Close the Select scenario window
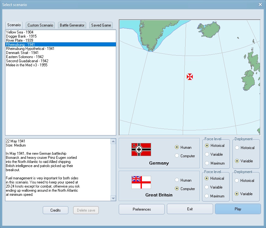Image resolution: width=266 pixels, height=228 pixels. tap(260, 4)
